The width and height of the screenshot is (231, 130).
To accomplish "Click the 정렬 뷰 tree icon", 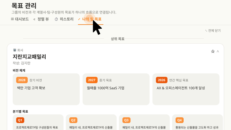I will [35, 19].
